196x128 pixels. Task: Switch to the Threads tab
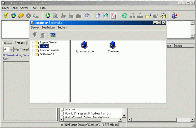pyautogui.click(x=20, y=43)
